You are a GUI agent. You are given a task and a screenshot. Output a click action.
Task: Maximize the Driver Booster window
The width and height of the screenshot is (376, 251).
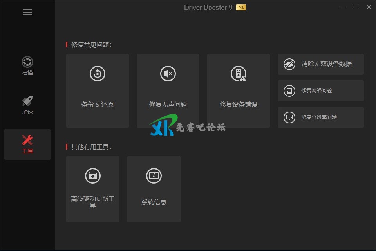pyautogui.click(x=356, y=7)
